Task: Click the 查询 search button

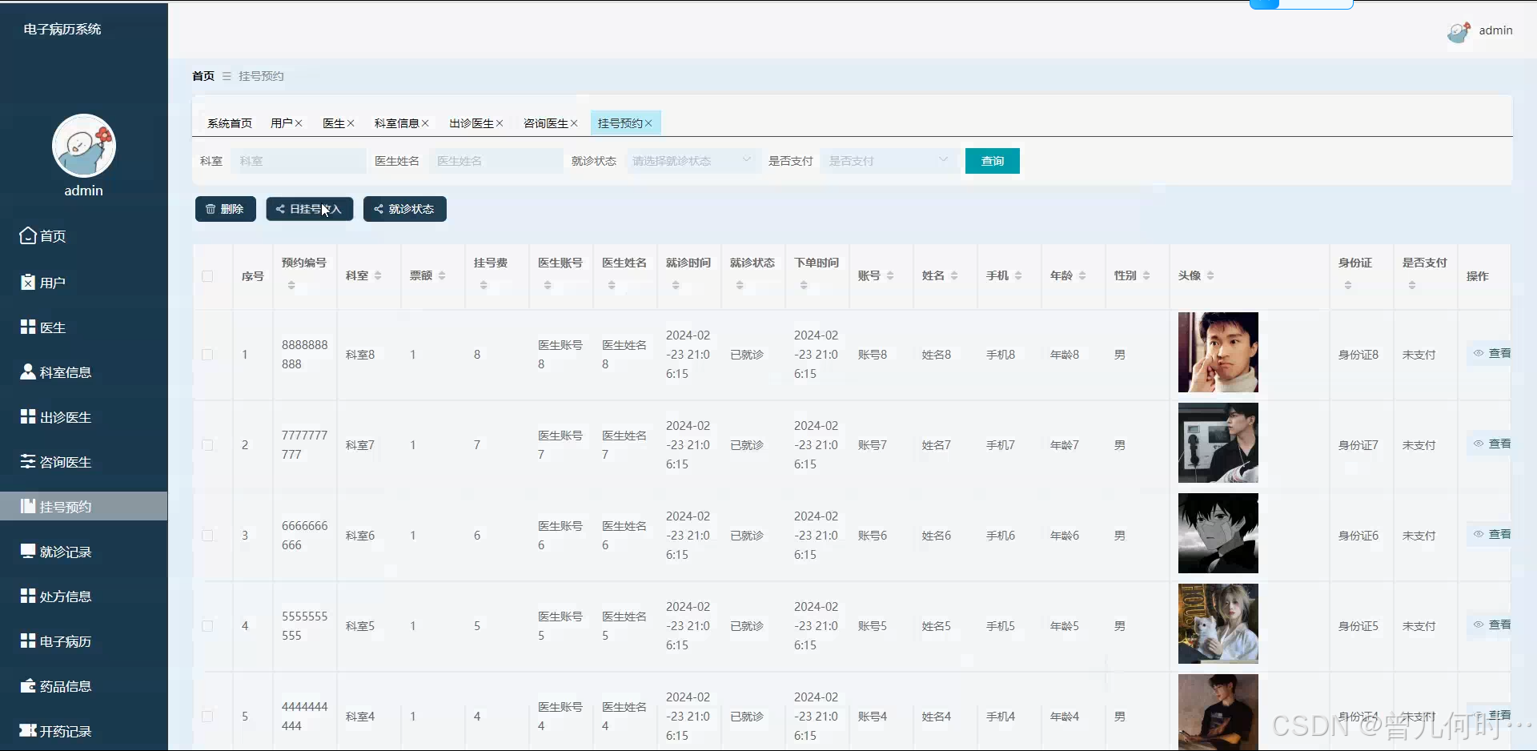Action: 992,160
